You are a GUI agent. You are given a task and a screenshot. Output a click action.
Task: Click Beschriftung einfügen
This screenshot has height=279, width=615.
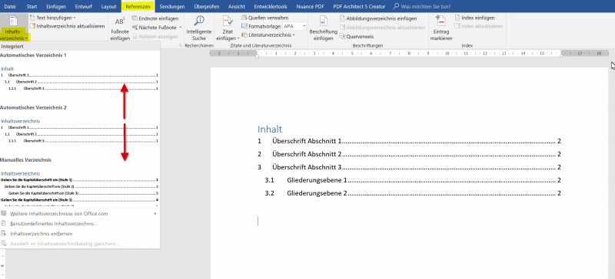tap(323, 28)
